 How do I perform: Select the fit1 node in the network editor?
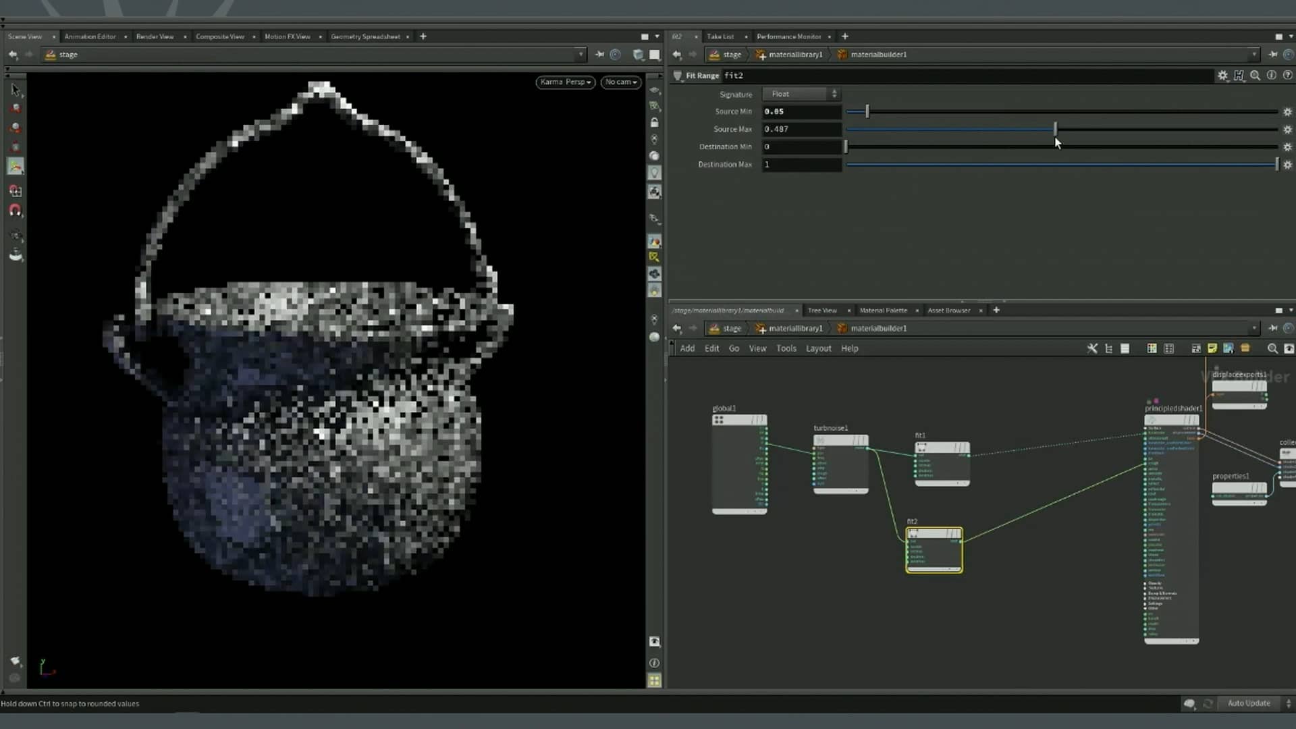942,462
